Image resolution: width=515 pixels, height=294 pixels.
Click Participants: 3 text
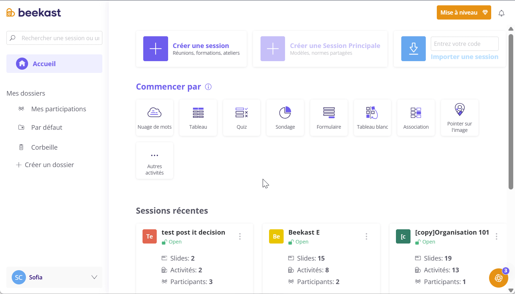[192, 282]
